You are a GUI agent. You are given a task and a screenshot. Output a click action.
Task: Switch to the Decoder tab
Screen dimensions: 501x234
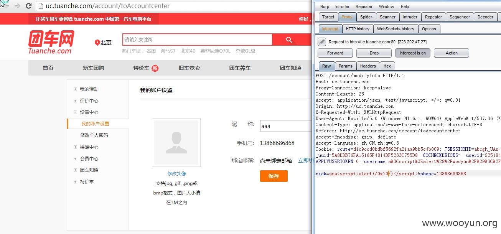(485, 17)
